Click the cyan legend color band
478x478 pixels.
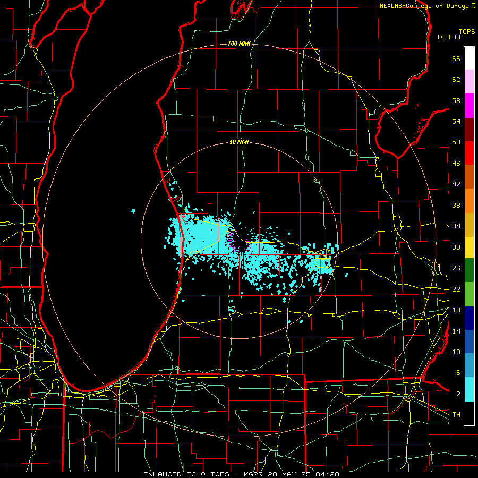(469, 389)
